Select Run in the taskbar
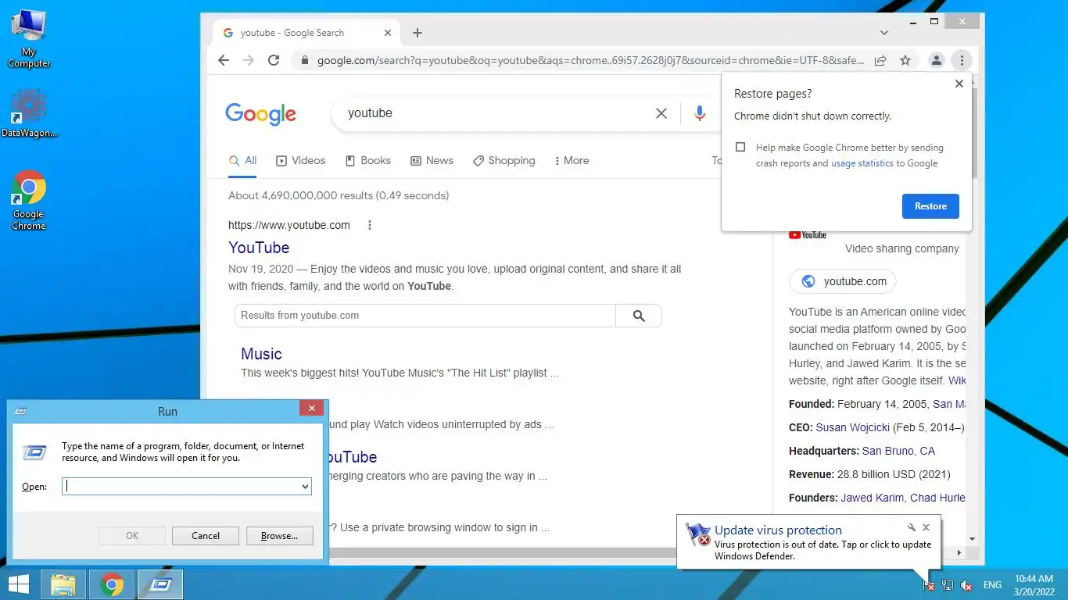Viewport: 1068px width, 600px height. 160,584
